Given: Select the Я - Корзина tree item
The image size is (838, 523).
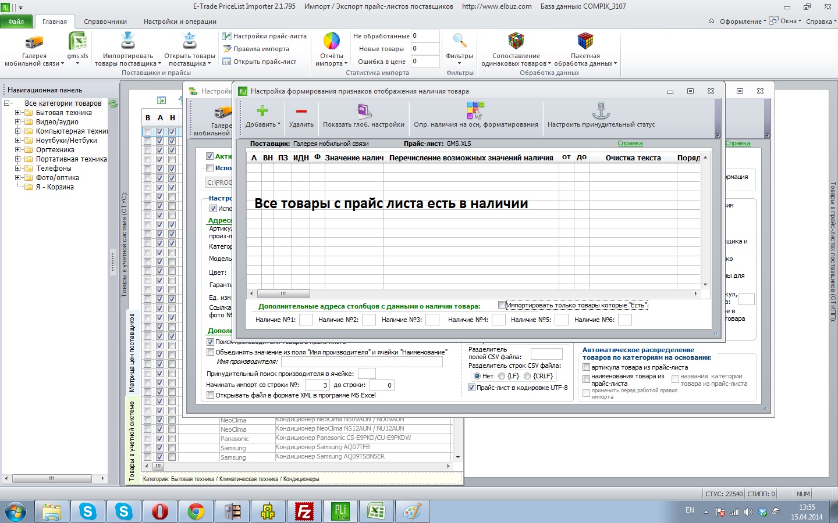Looking at the screenshot, I should (x=55, y=187).
